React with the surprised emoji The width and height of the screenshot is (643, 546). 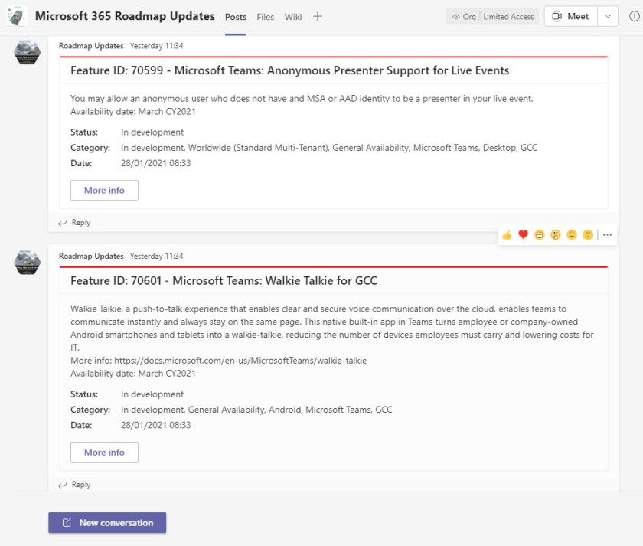[x=555, y=234]
